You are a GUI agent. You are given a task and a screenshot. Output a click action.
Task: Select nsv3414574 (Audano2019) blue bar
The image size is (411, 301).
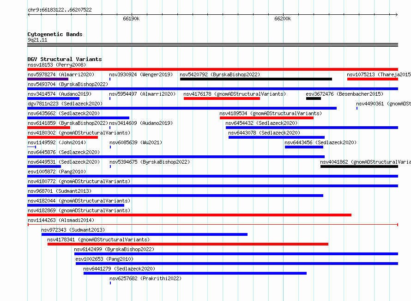[54, 98]
